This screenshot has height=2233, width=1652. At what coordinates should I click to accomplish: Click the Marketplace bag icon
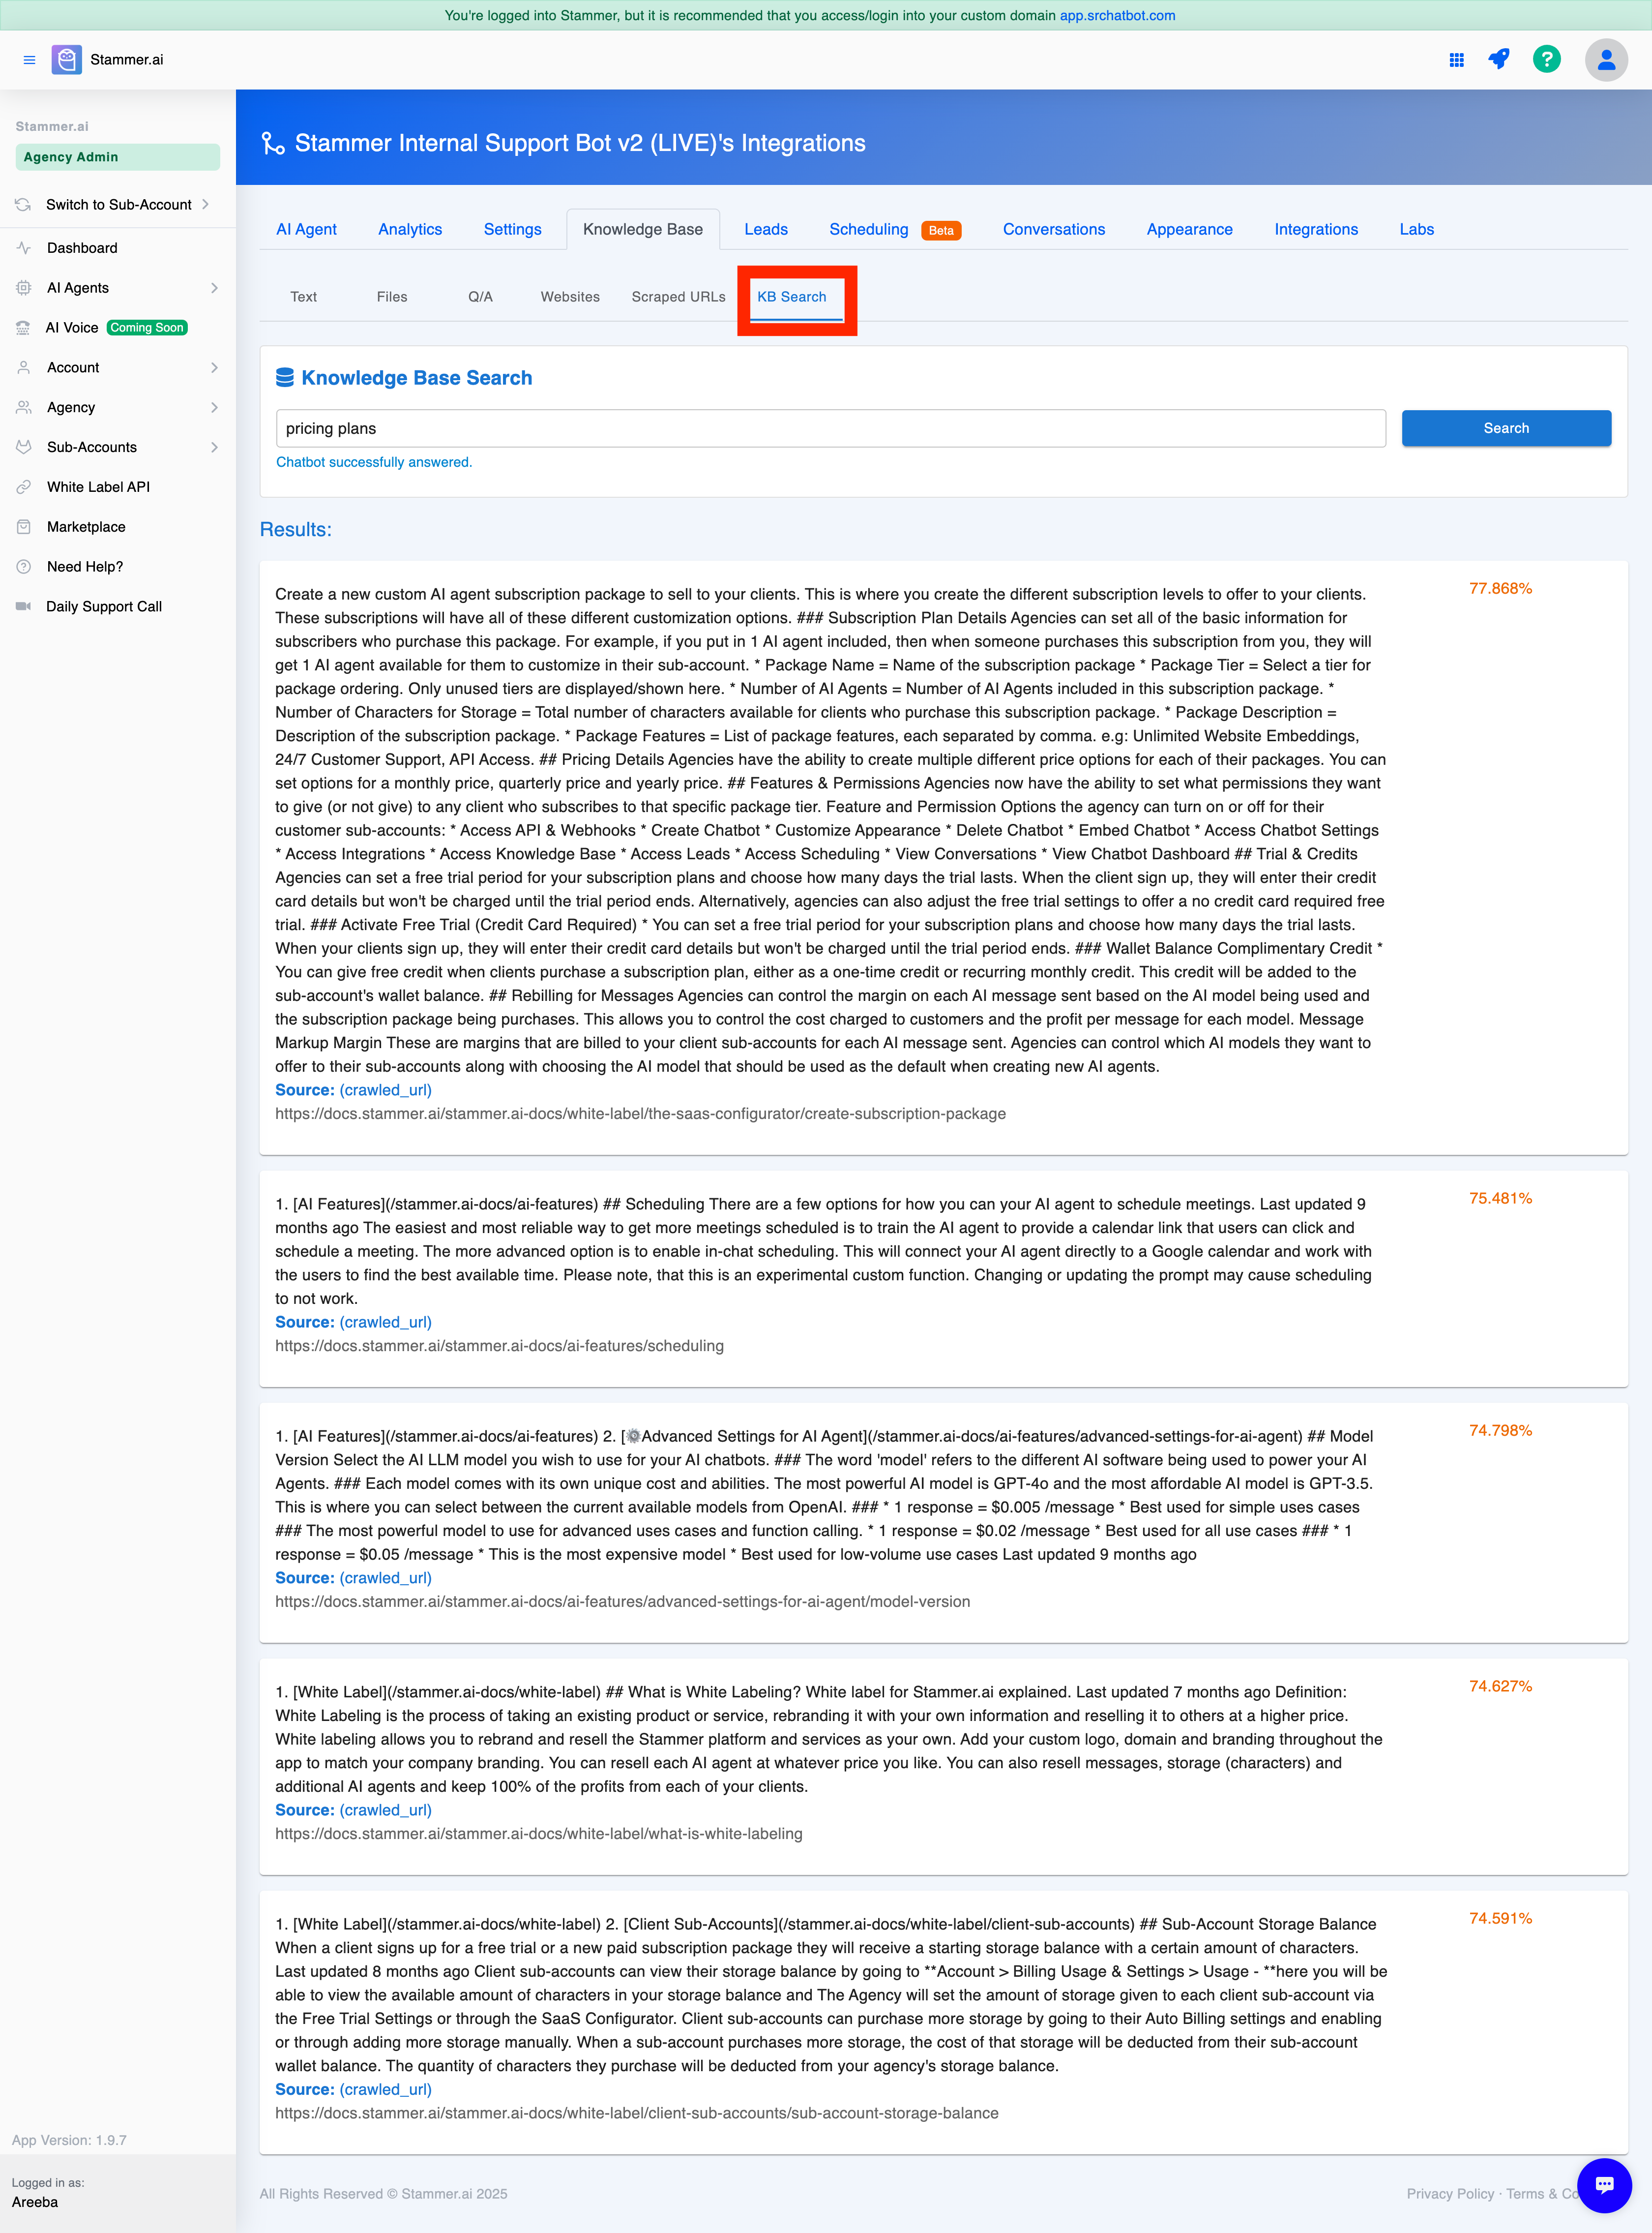(x=24, y=527)
